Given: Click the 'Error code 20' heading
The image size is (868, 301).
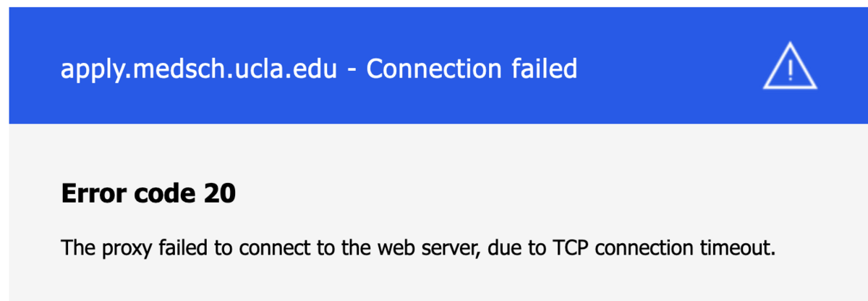Looking at the screenshot, I should (148, 194).
